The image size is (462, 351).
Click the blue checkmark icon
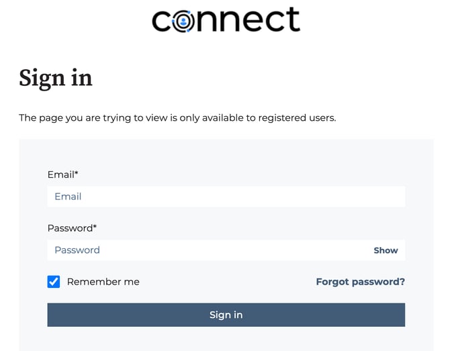[54, 282]
